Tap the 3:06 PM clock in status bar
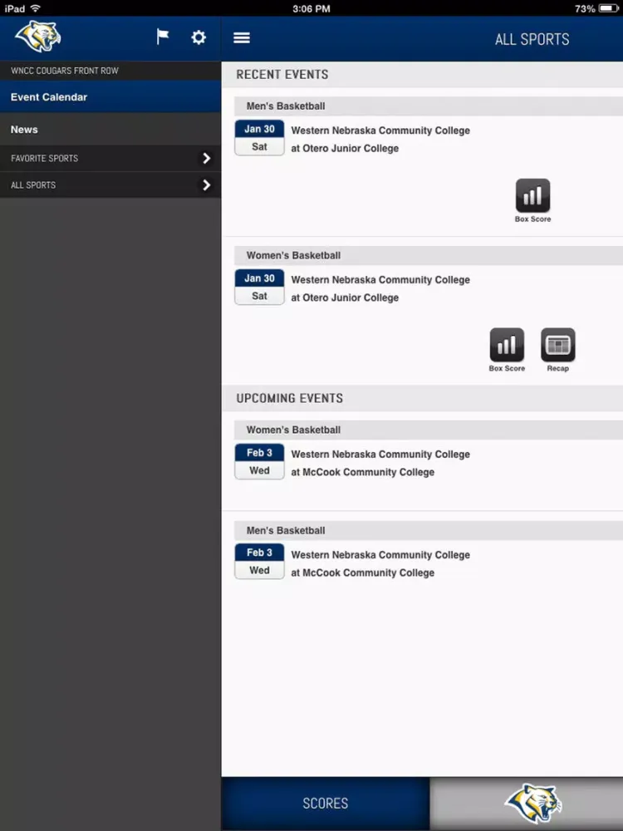The width and height of the screenshot is (623, 831). coord(311,8)
